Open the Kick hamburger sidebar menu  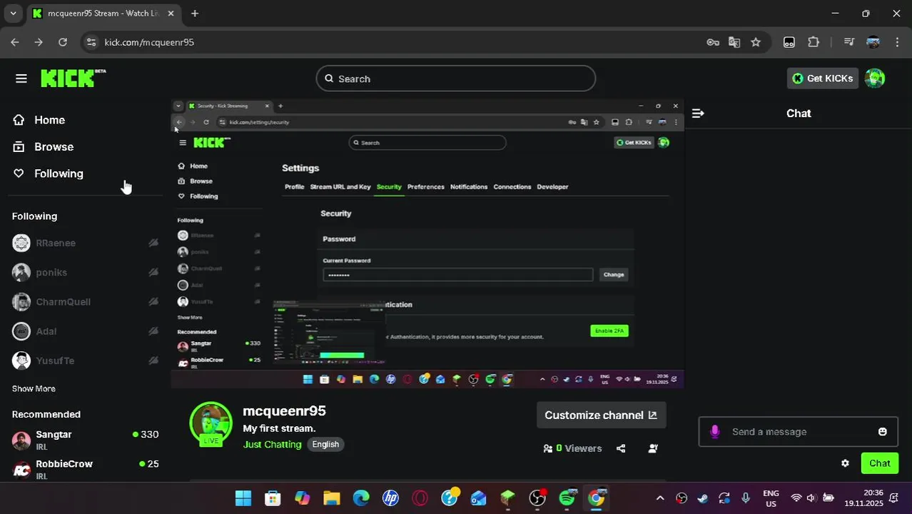21,79
